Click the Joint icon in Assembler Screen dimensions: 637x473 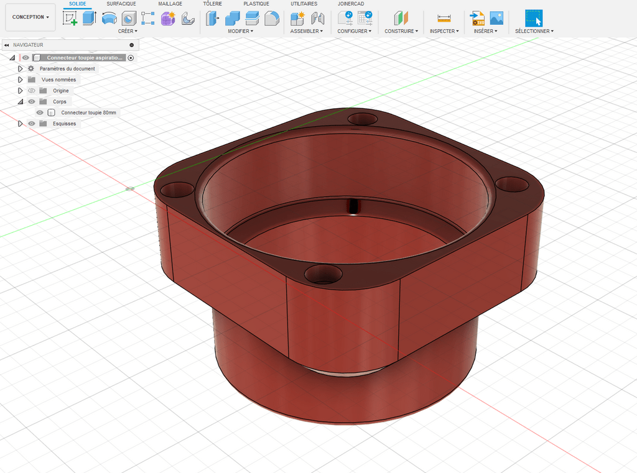pos(317,18)
